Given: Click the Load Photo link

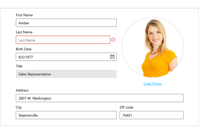Looking at the screenshot, I should pos(153,84).
